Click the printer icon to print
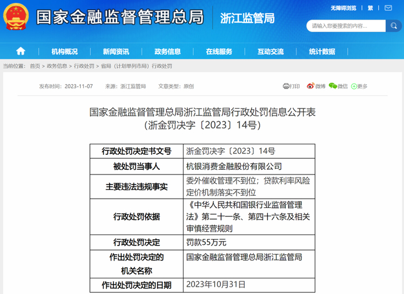 pyautogui.click(x=286, y=86)
